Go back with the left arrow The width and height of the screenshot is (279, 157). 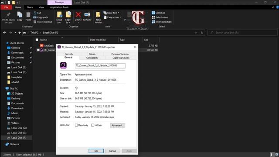(4, 33)
